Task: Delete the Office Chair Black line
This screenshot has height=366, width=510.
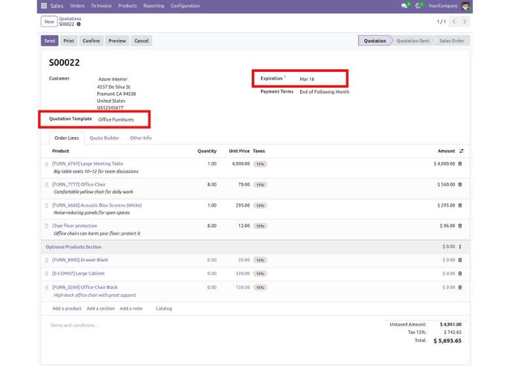Action: point(460,288)
